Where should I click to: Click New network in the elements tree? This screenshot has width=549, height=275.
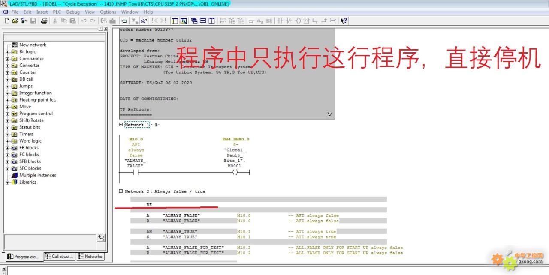tap(33, 45)
